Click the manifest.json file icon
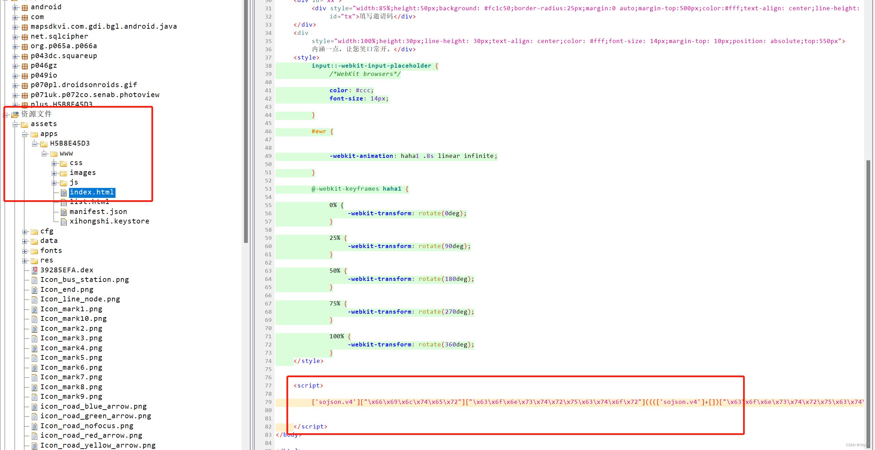This screenshot has height=450, width=875. 64,212
